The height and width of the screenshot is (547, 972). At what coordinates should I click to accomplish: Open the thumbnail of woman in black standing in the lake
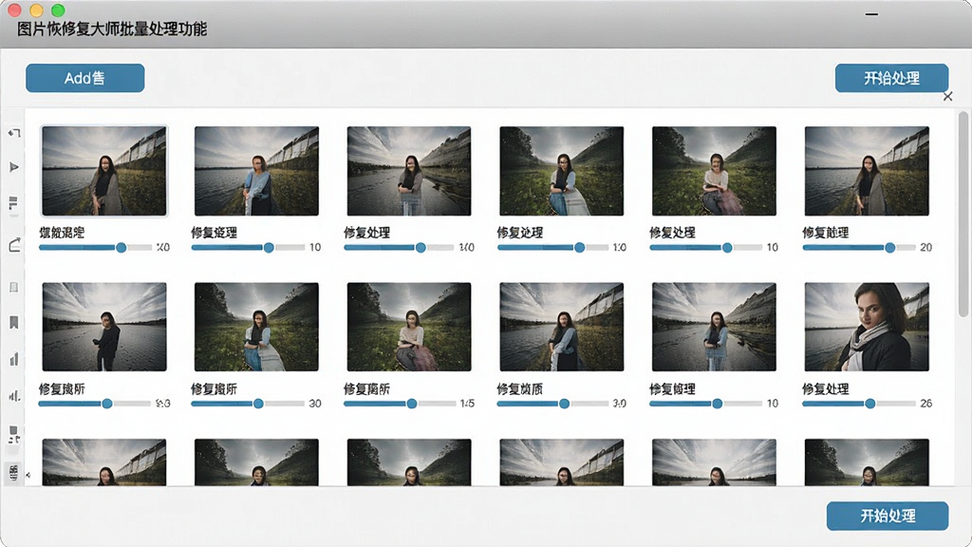(104, 327)
